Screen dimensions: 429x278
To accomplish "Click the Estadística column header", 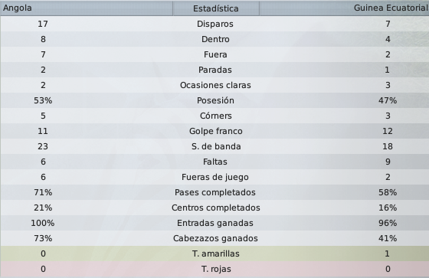I will coord(216,8).
